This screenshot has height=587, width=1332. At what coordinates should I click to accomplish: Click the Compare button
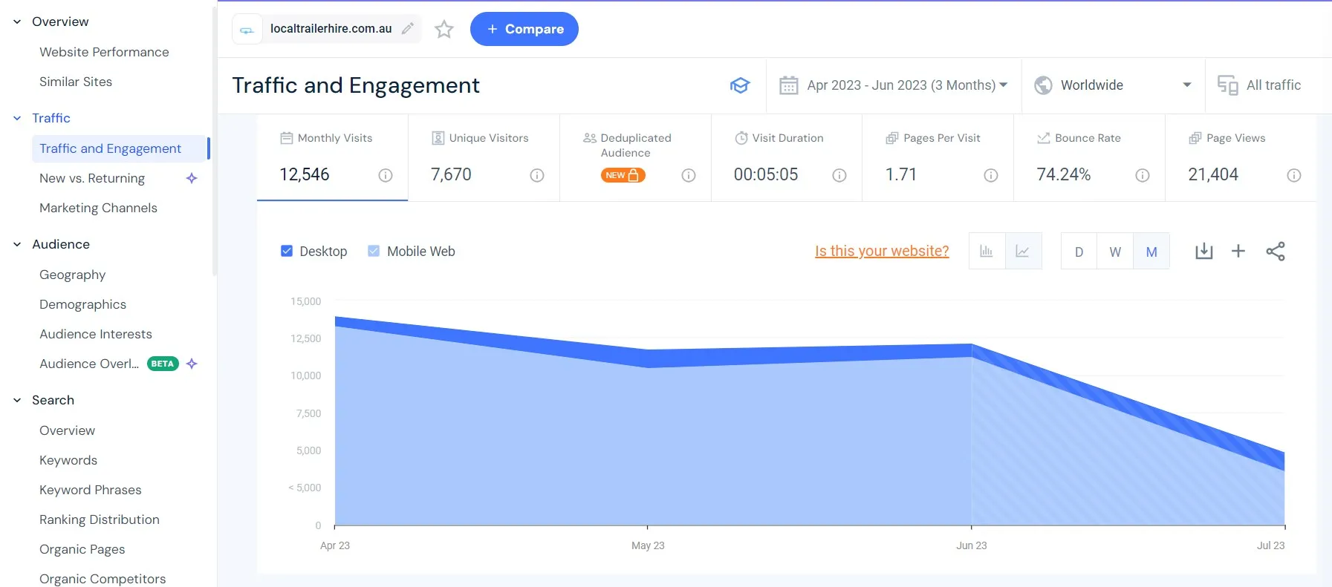pos(524,29)
